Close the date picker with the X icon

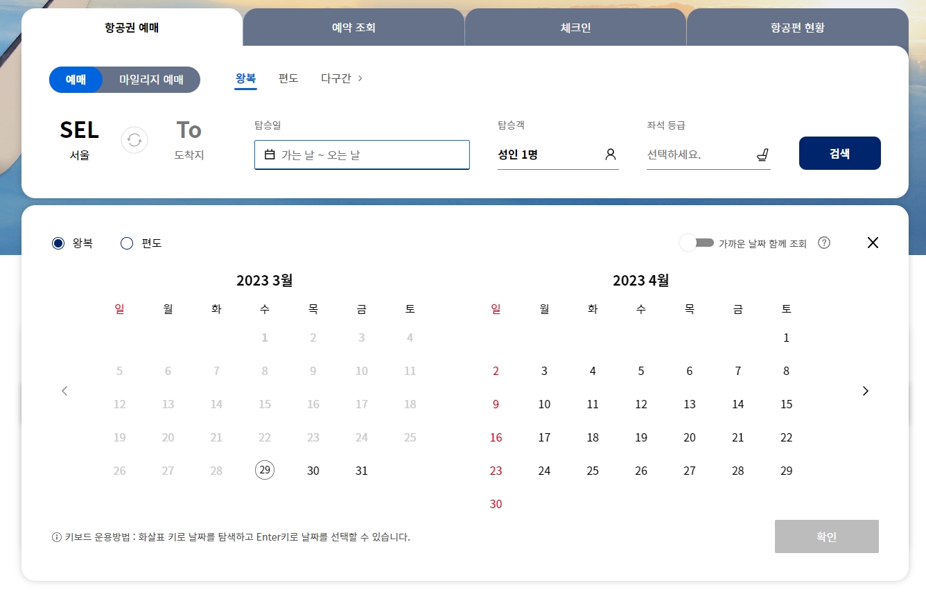click(x=873, y=243)
